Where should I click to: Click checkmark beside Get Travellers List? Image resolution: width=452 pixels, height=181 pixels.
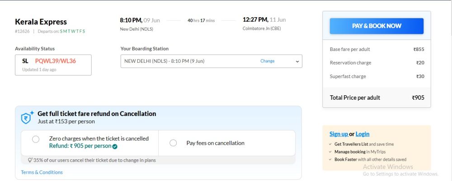coord(331,144)
